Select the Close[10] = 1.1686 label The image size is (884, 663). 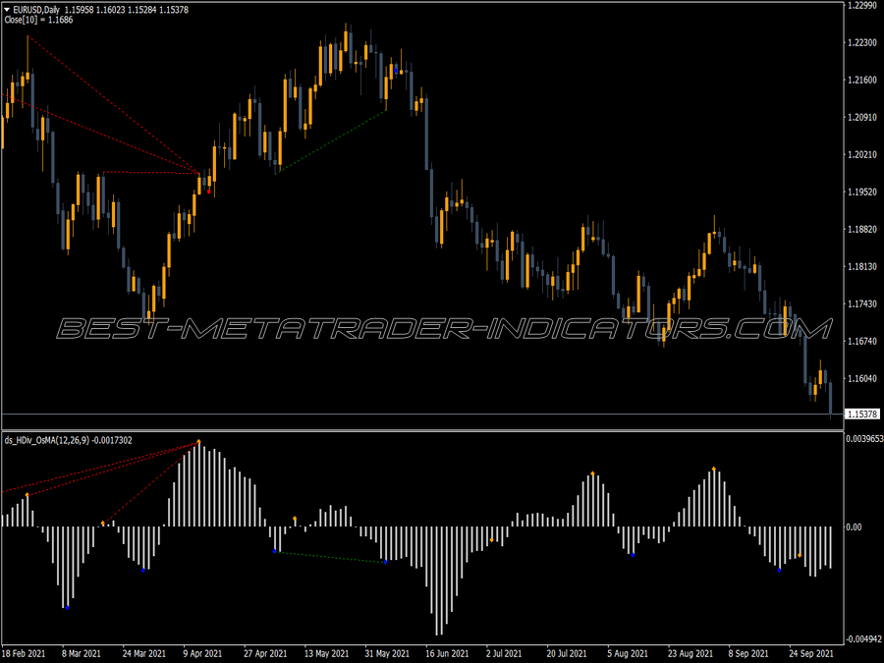point(38,20)
